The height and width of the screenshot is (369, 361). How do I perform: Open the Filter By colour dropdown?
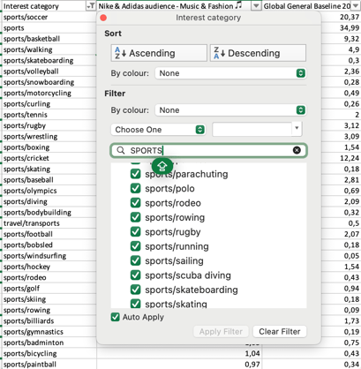click(x=230, y=110)
